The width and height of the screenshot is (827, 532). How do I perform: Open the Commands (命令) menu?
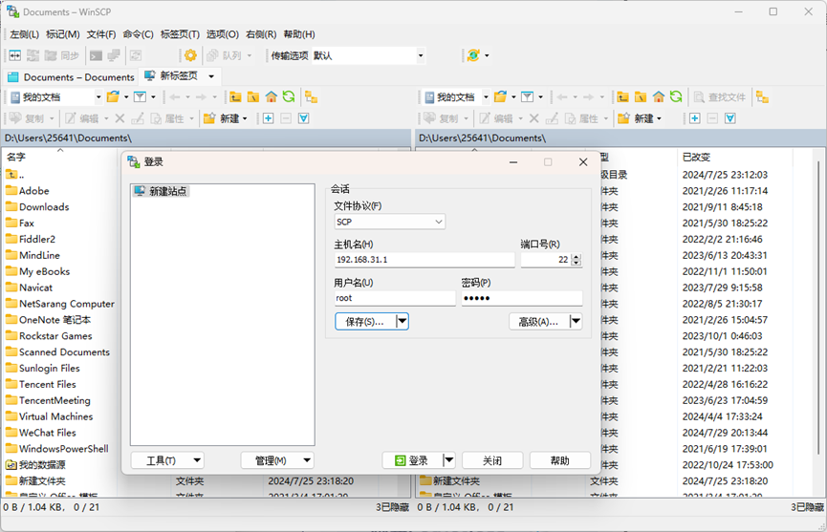point(138,34)
